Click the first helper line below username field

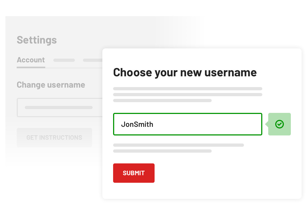pyautogui.click(x=179, y=145)
